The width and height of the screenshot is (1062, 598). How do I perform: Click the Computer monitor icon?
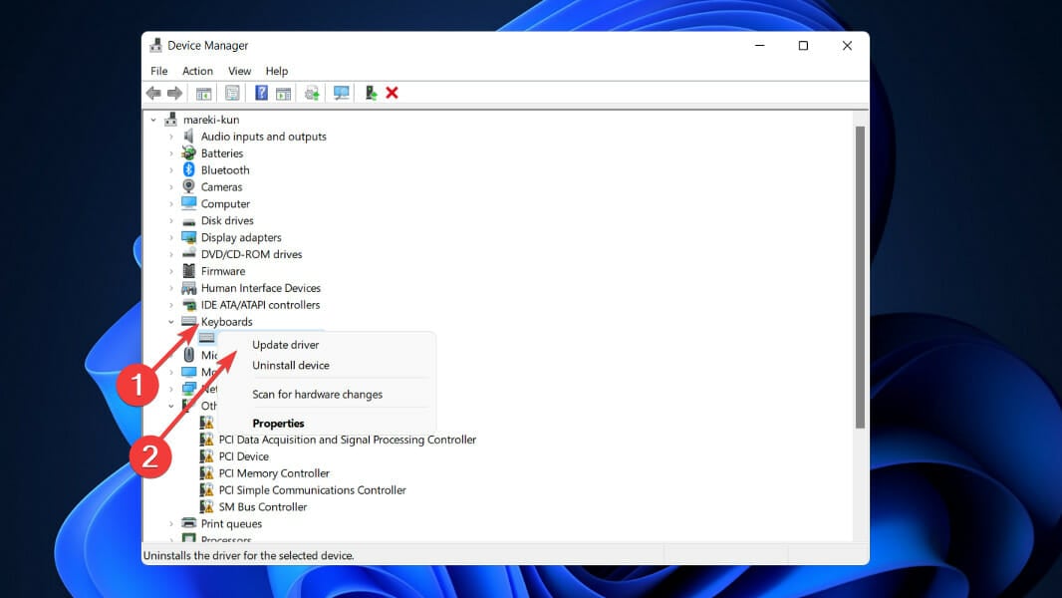pos(188,203)
